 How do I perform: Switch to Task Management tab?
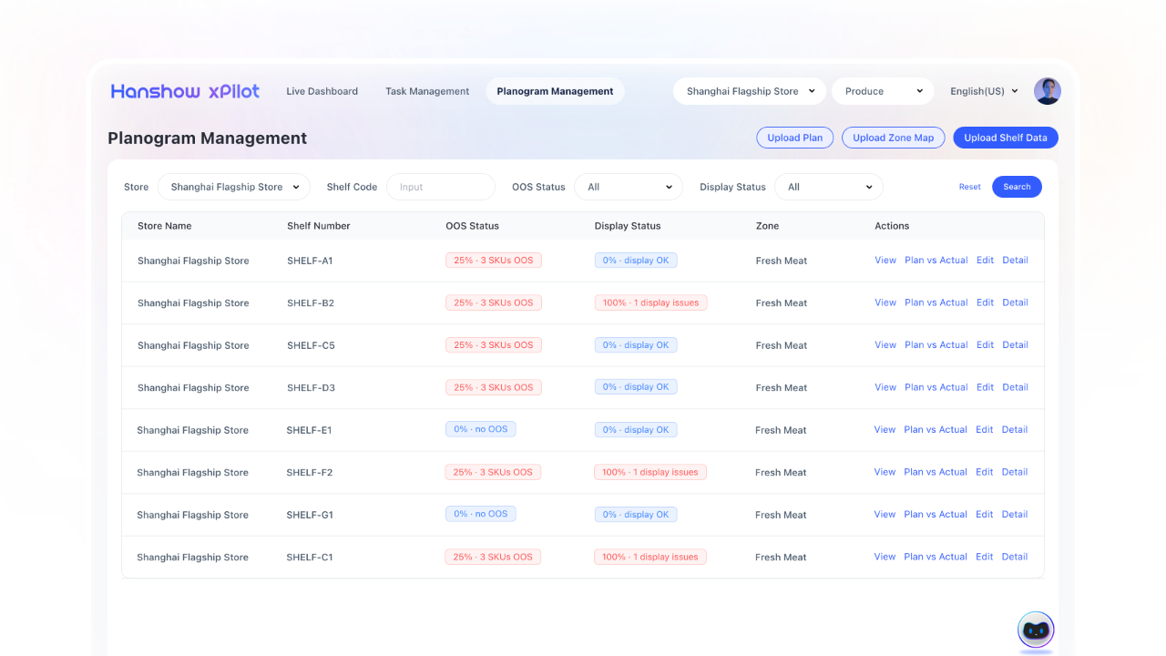pos(427,91)
